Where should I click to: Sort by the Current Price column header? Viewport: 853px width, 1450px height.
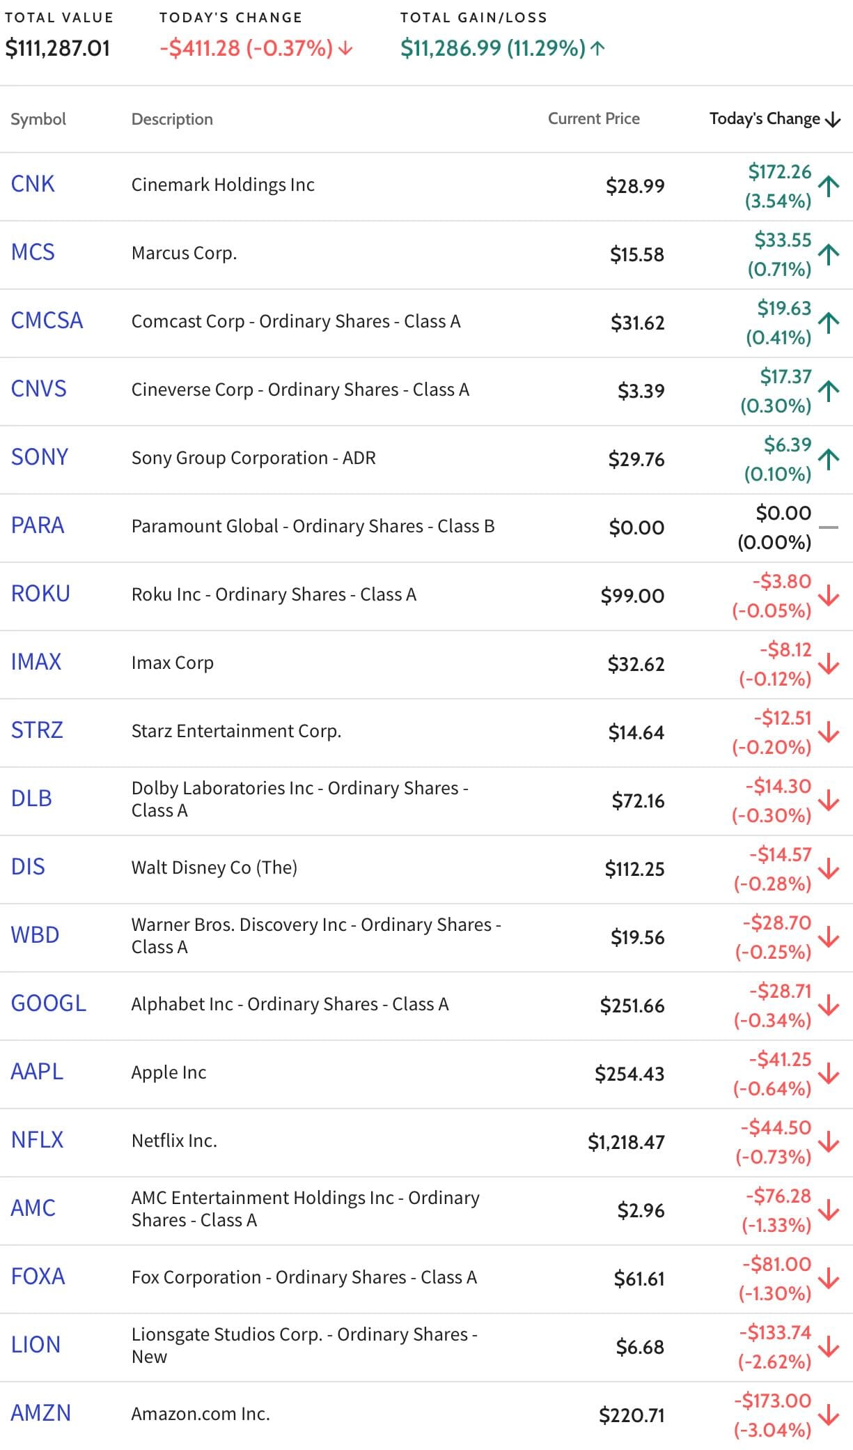[x=593, y=118]
